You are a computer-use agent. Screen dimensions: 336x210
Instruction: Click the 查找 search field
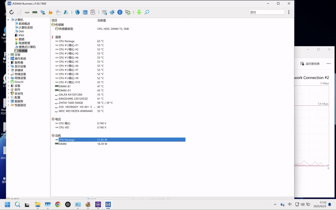(x=266, y=12)
